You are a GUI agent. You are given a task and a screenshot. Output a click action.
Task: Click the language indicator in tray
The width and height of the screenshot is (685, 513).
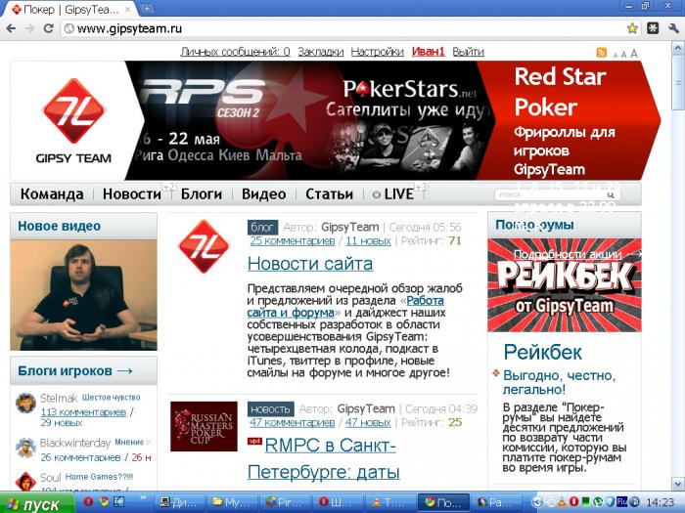pyautogui.click(x=622, y=501)
